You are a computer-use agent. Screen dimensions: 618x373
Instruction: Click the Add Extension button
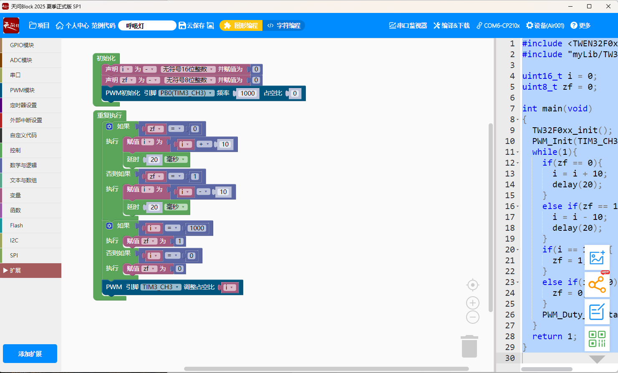30,354
